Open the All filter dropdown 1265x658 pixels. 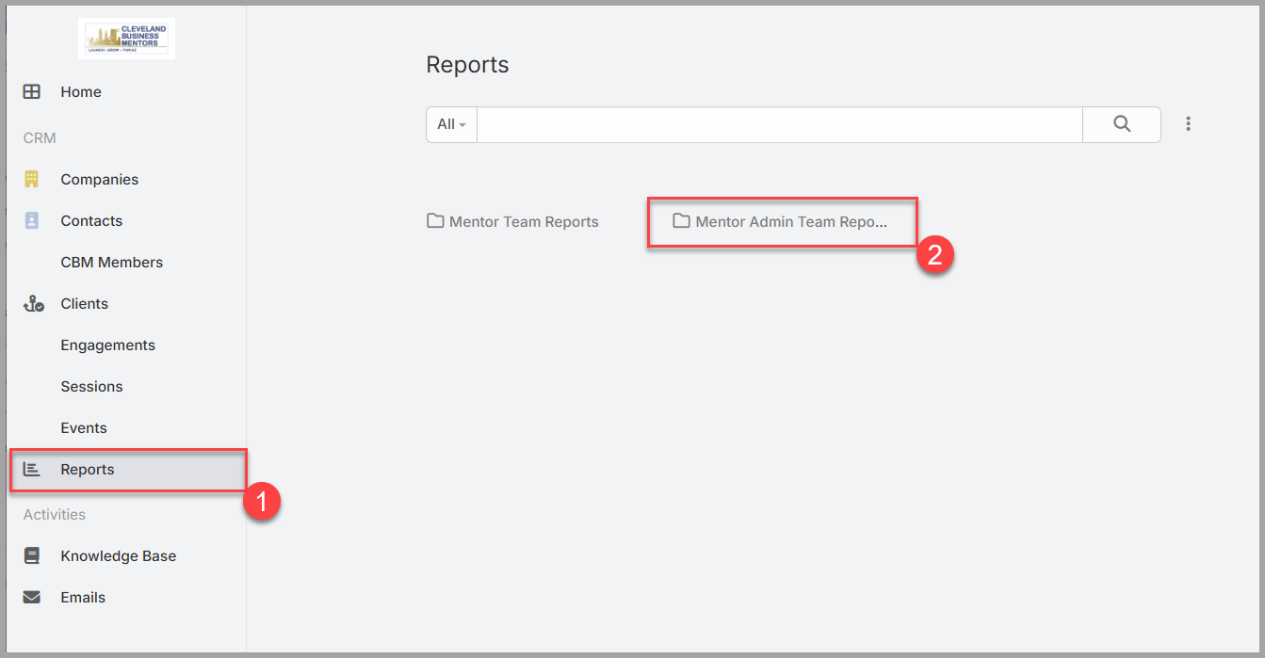452,124
